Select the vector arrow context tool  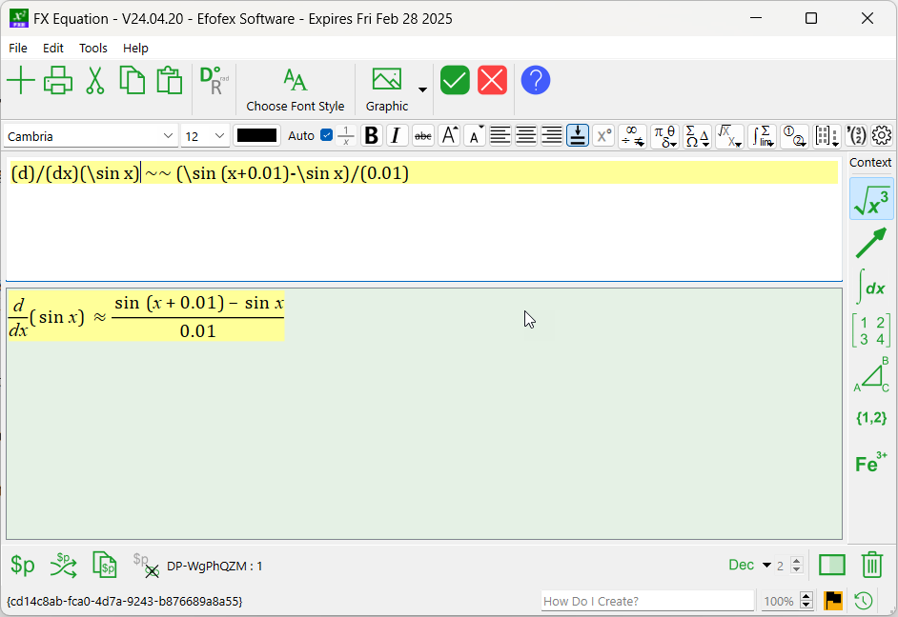pyautogui.click(x=871, y=243)
